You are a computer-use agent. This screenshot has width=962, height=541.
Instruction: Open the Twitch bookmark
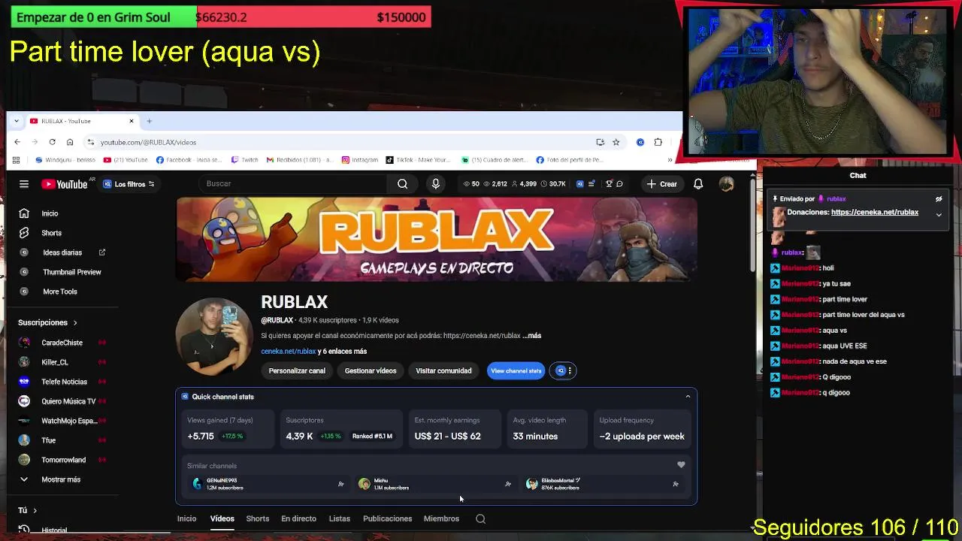click(x=245, y=160)
